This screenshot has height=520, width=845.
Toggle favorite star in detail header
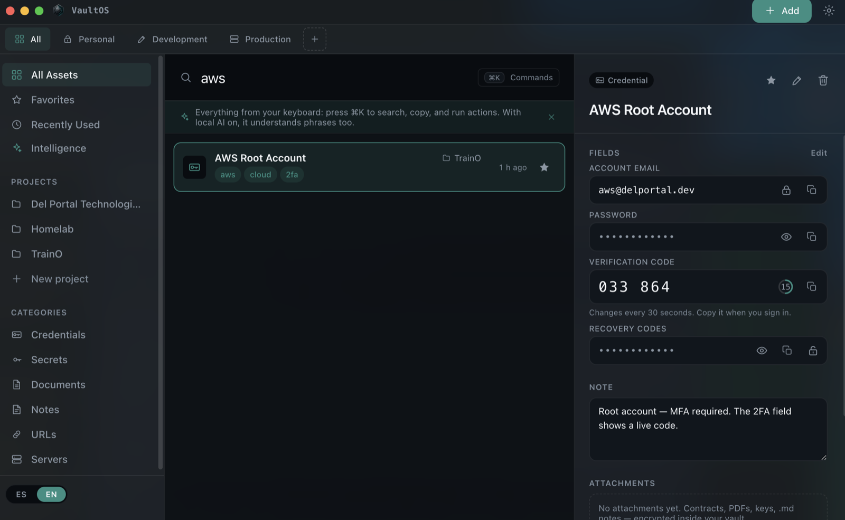771,80
